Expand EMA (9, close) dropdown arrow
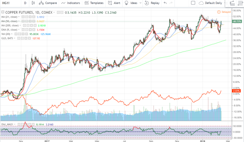Viewport: 244px width, 142px height. click(x=19, y=30)
